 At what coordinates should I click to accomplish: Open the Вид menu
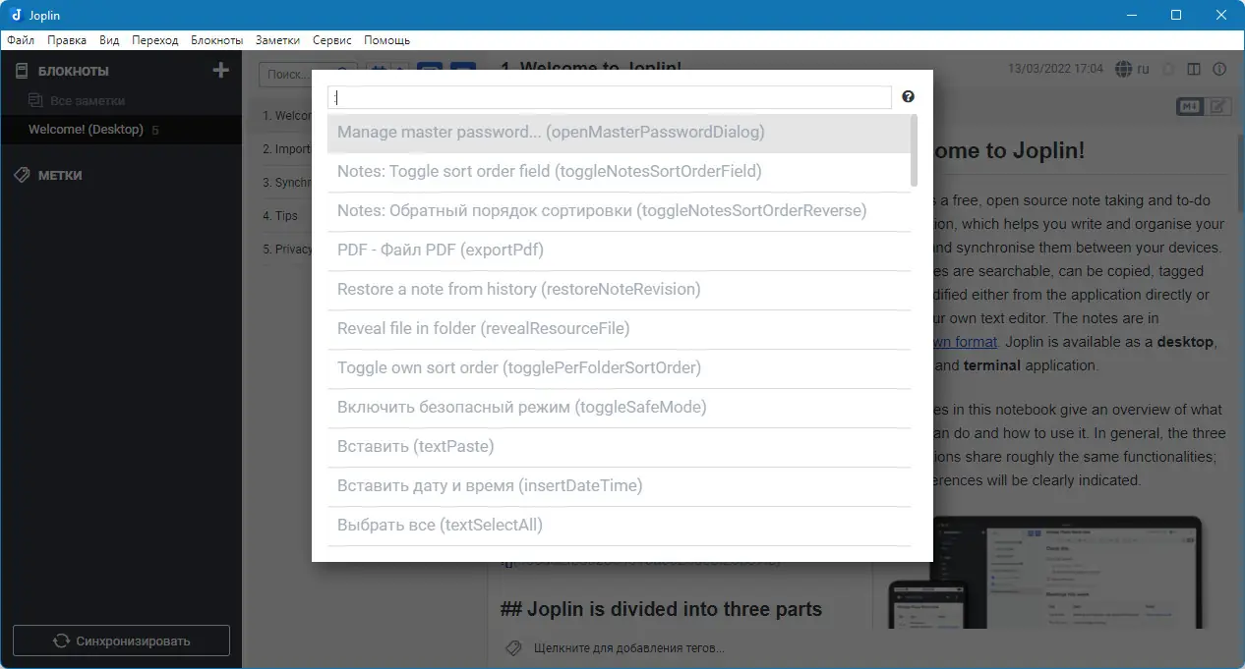coord(109,40)
